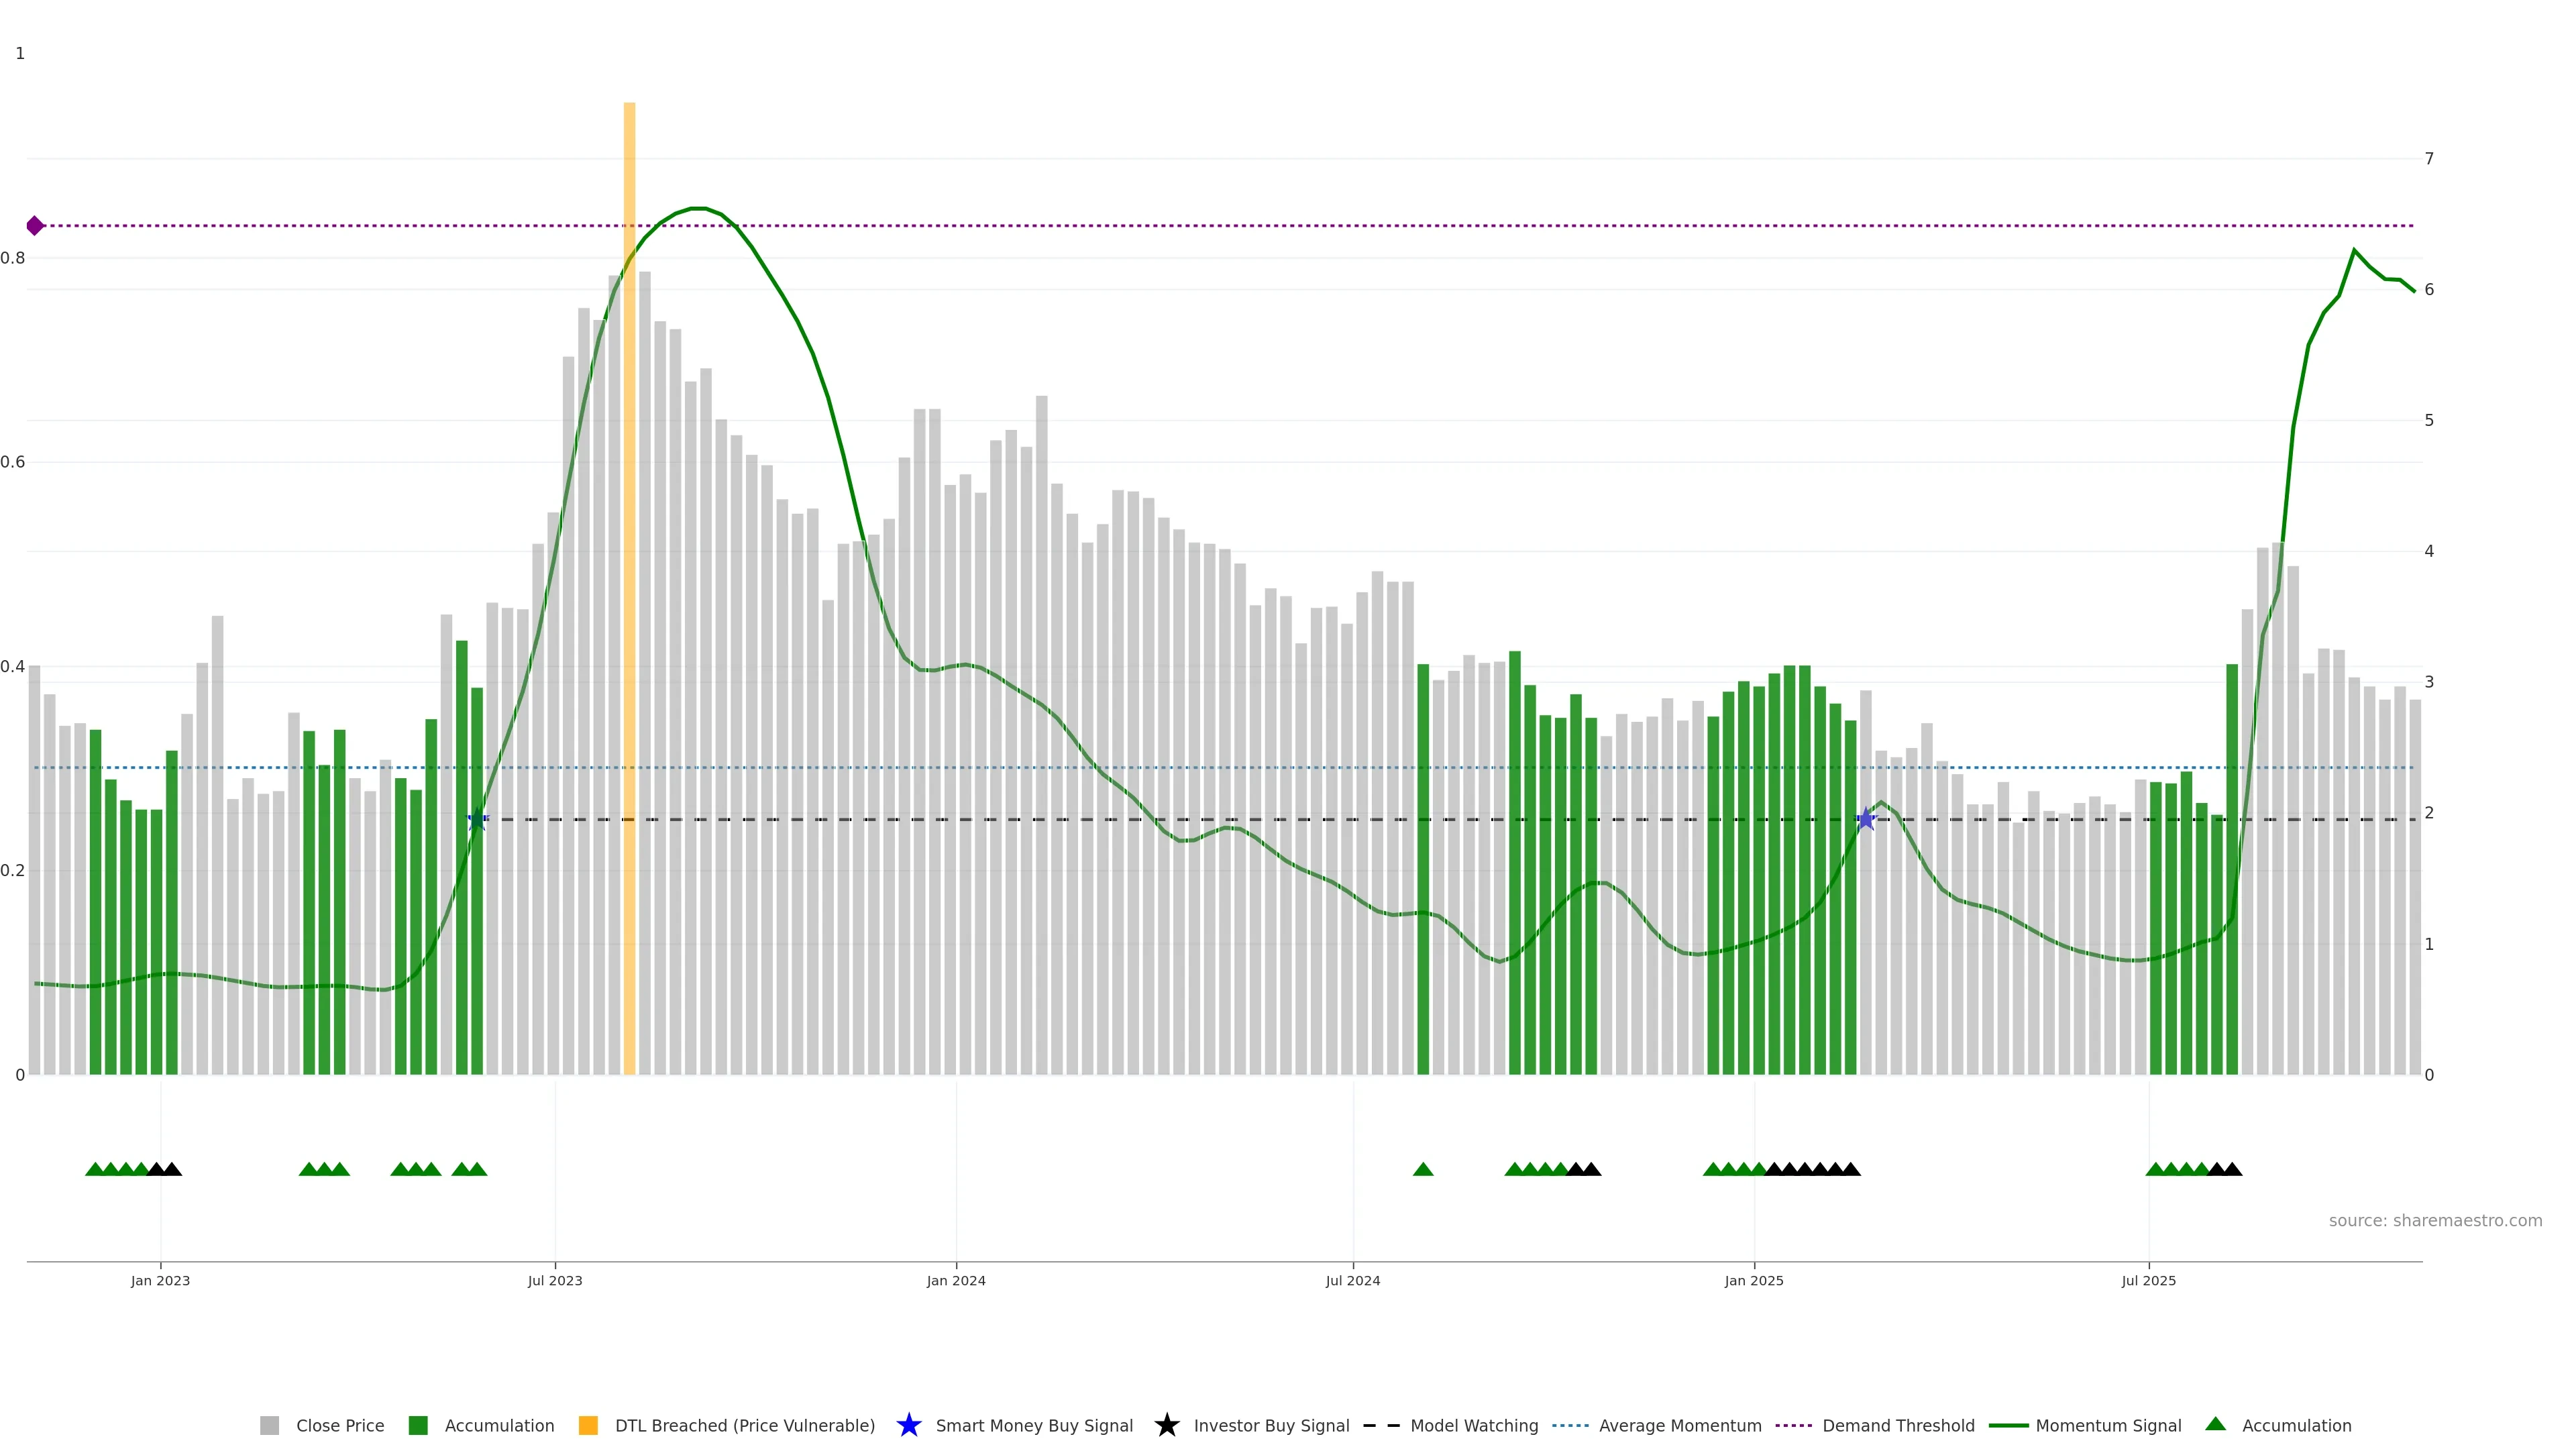Click the Close Price legend label

pos(340,1425)
